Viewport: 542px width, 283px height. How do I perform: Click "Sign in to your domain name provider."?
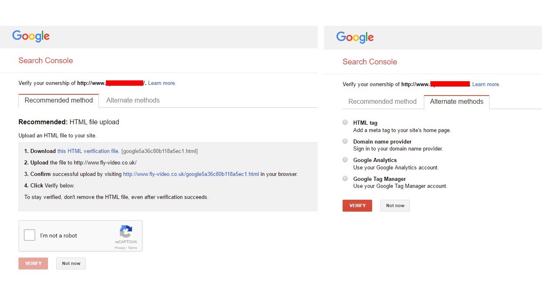point(398,149)
